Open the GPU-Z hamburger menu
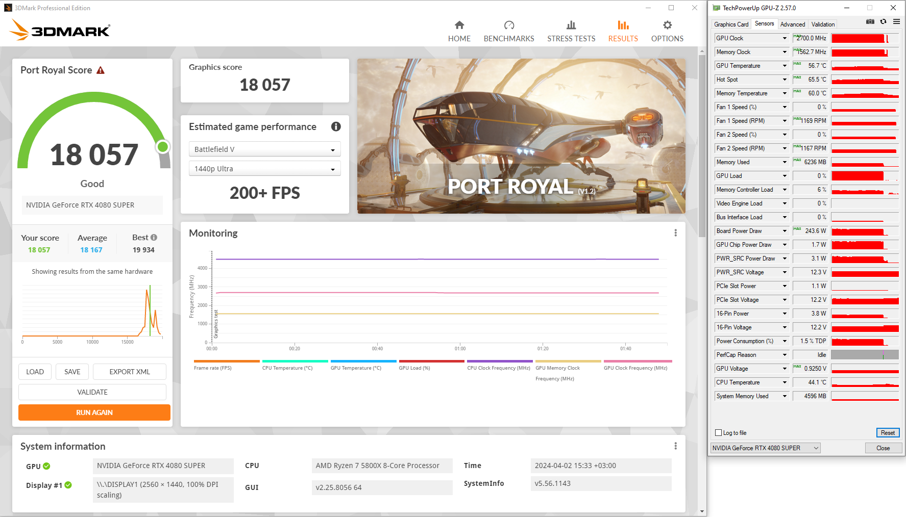Image resolution: width=906 pixels, height=517 pixels. pyautogui.click(x=896, y=21)
